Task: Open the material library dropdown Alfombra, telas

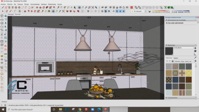Action: (184, 61)
